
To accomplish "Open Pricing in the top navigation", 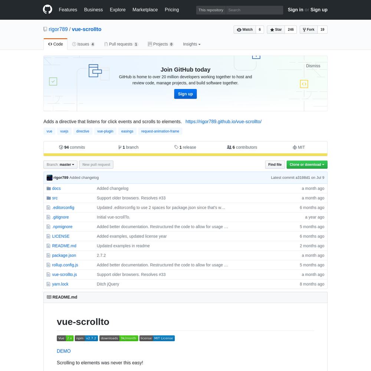I will [172, 10].
